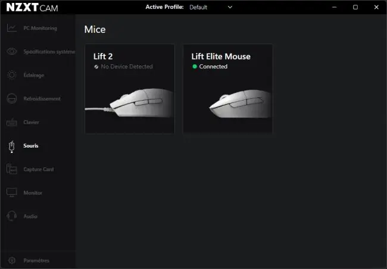Viewport: 387px width, 269px height.
Task: Go to the Capture Card label
Action: (x=39, y=169)
